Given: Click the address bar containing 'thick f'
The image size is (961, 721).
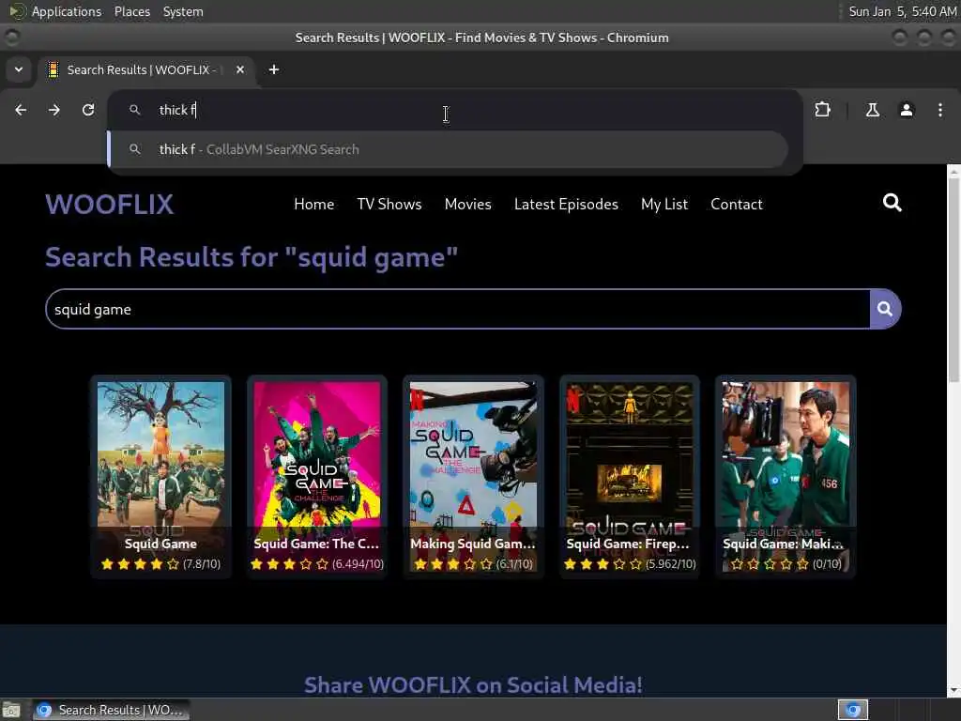Looking at the screenshot, I should coord(453,110).
